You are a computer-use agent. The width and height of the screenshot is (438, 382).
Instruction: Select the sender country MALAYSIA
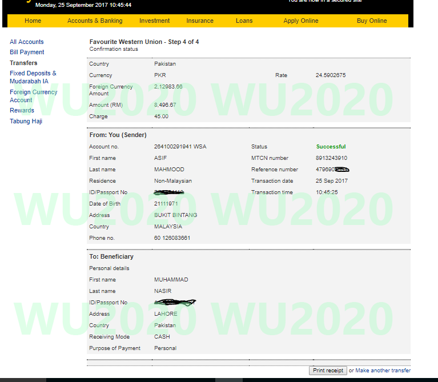click(x=168, y=227)
